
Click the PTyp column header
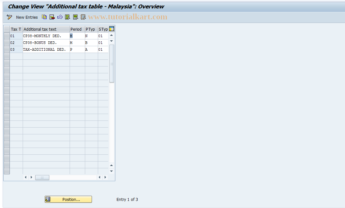91,29
